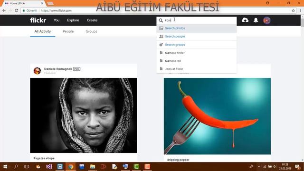Click the search magnifier icon
This screenshot has width=304, height=171.
tap(161, 20)
